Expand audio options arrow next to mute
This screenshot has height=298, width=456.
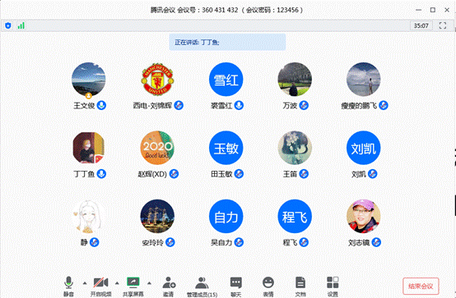tap(85, 283)
